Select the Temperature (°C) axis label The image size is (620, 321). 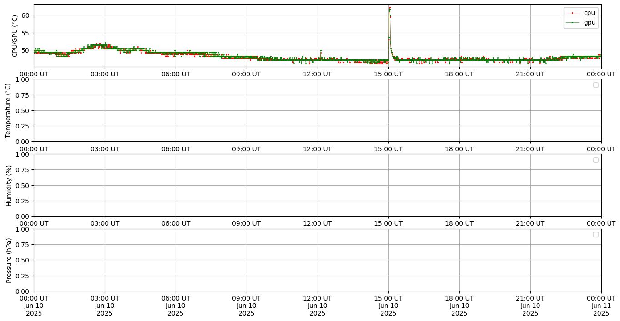(8, 110)
